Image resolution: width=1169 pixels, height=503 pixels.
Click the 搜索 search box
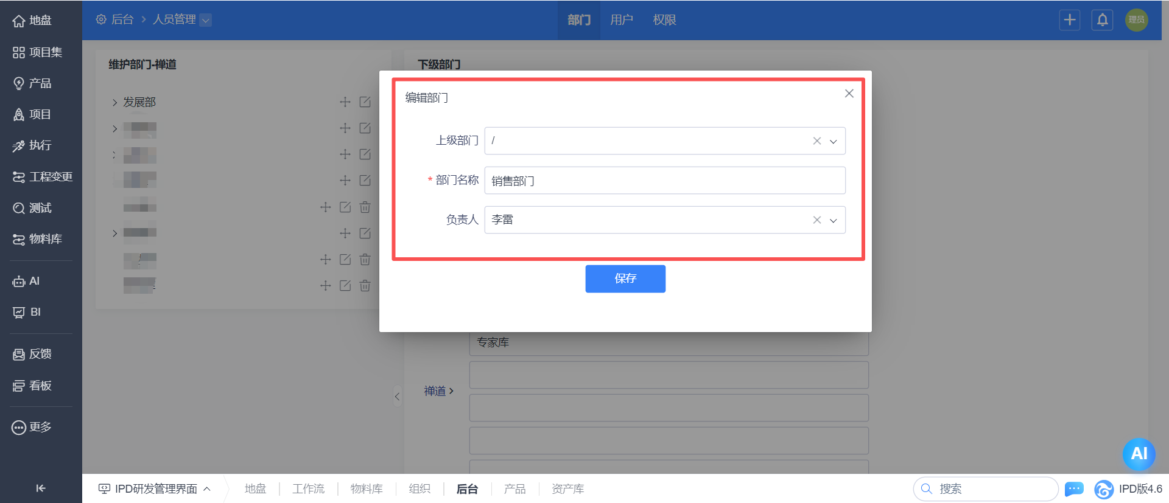click(x=986, y=489)
